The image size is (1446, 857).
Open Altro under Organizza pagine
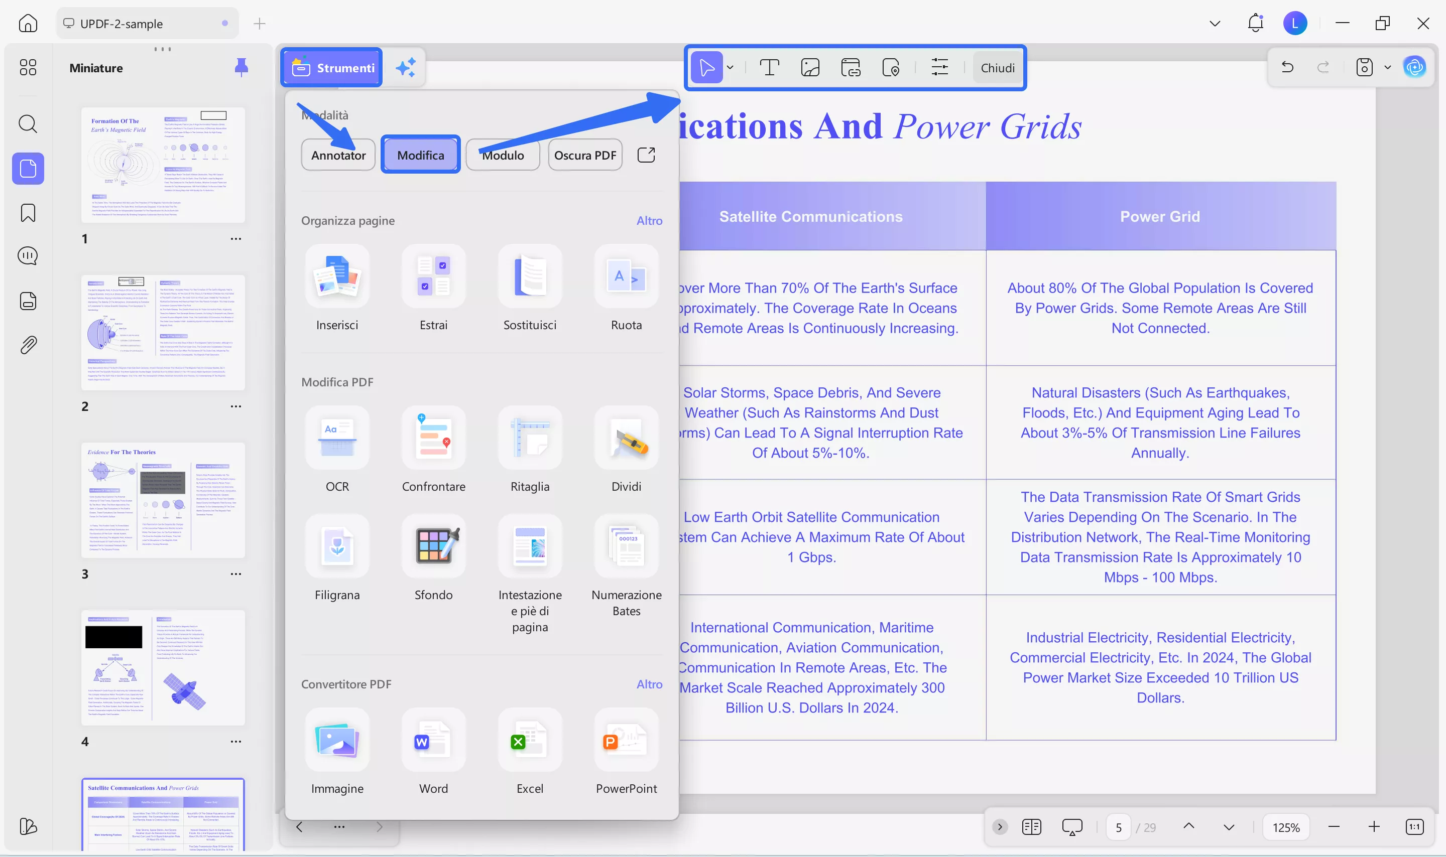[649, 220]
